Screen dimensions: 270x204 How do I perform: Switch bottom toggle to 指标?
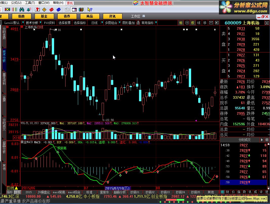(x=10, y=192)
